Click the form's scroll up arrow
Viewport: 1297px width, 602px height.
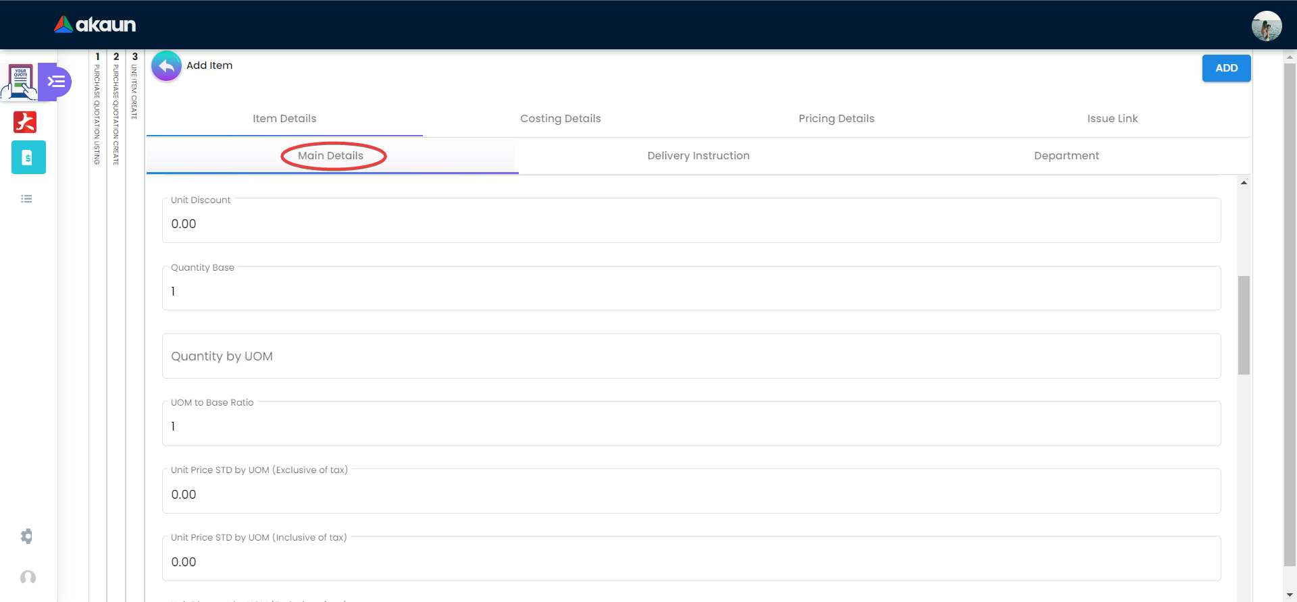coord(1244,183)
